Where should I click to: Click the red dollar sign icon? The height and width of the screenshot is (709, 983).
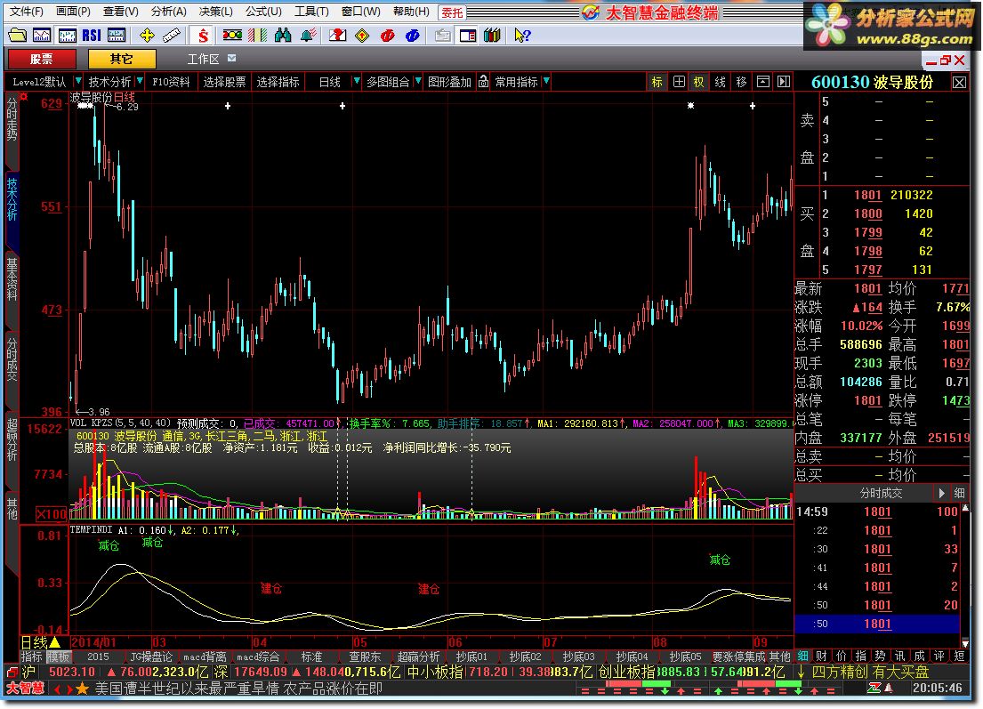[202, 36]
